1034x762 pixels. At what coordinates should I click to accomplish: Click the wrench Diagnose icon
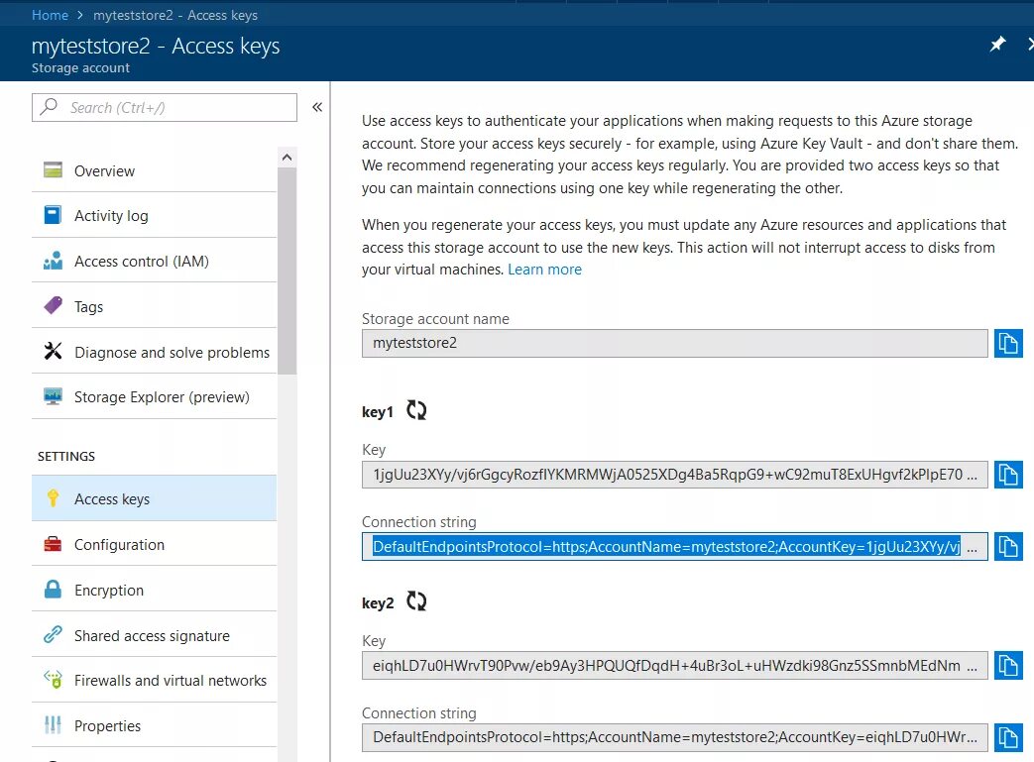[53, 351]
